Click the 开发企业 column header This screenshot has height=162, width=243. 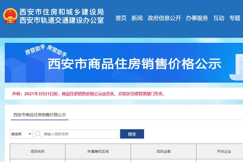coord(224,151)
